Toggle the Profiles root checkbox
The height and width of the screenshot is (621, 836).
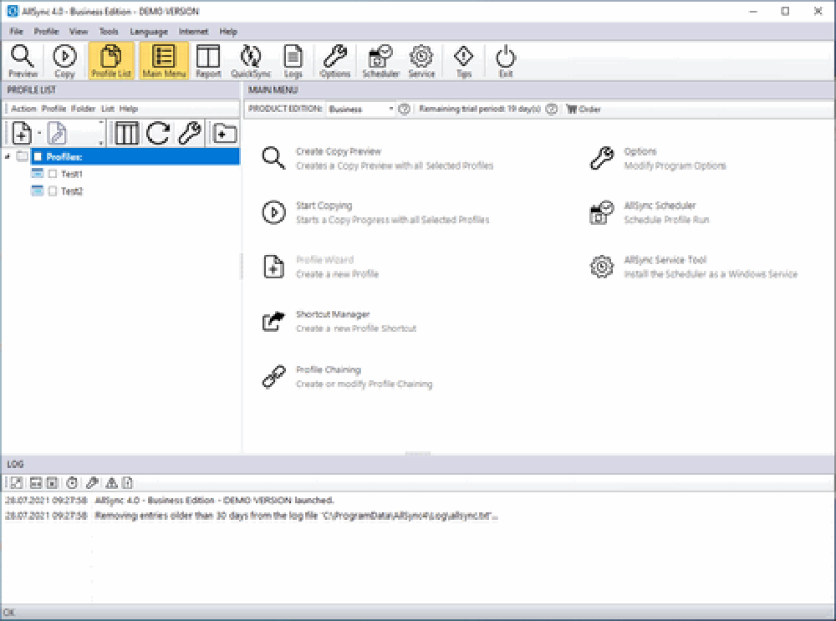[37, 156]
